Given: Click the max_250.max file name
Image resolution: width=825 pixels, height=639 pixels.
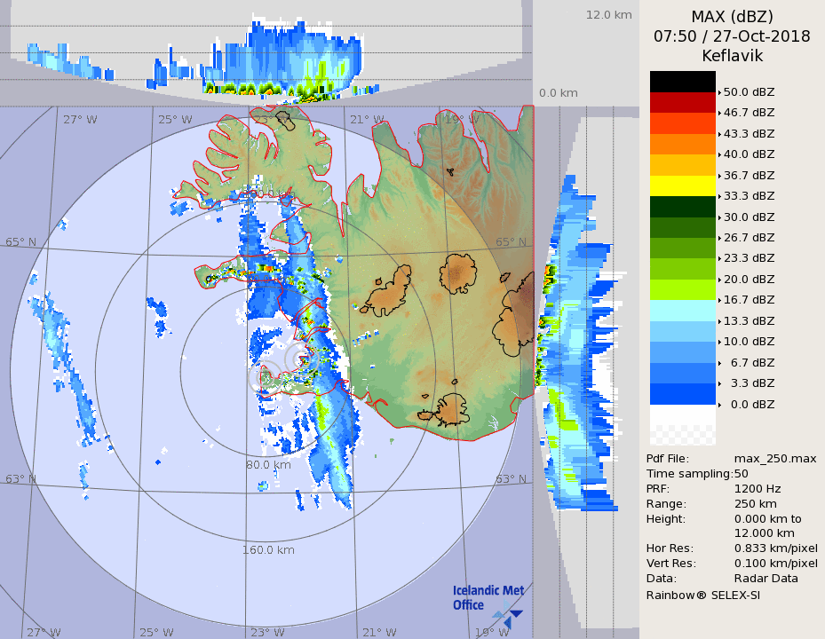Looking at the screenshot, I should (774, 458).
